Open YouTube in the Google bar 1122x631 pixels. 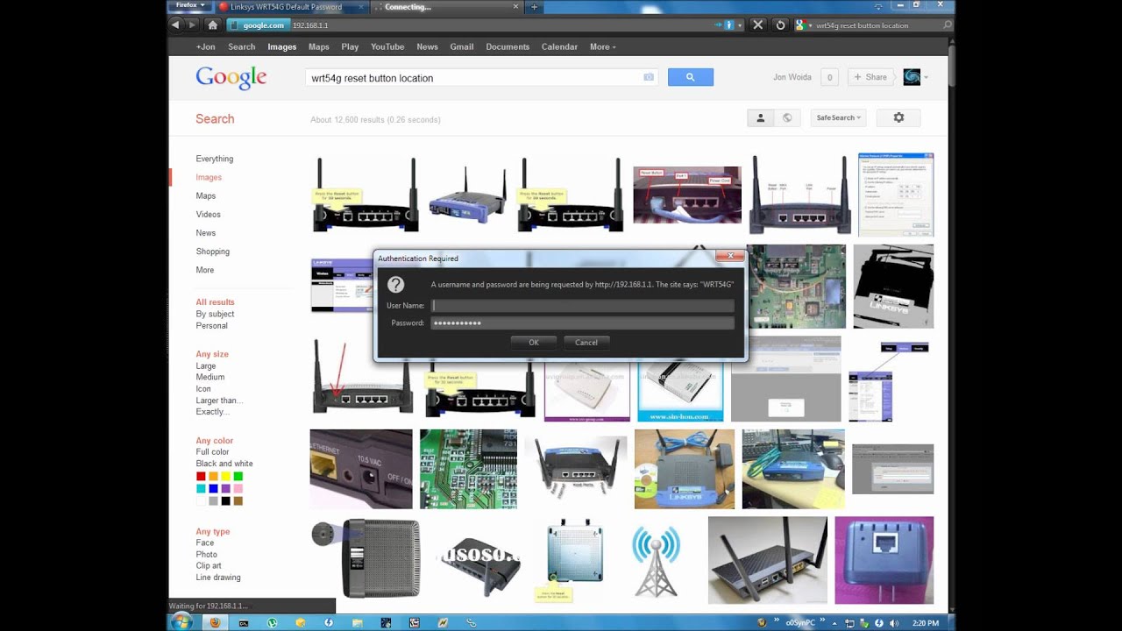[387, 46]
